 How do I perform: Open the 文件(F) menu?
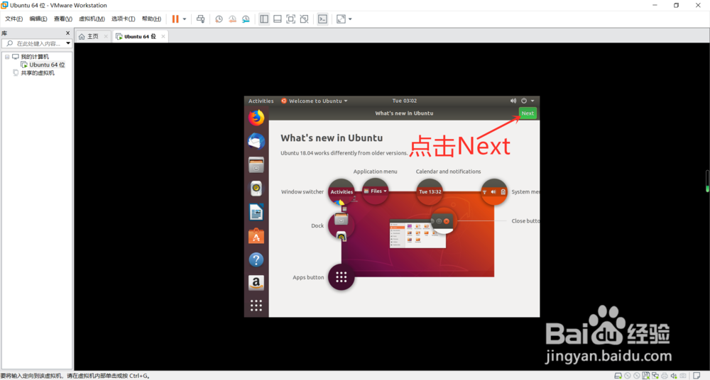[x=13, y=19]
